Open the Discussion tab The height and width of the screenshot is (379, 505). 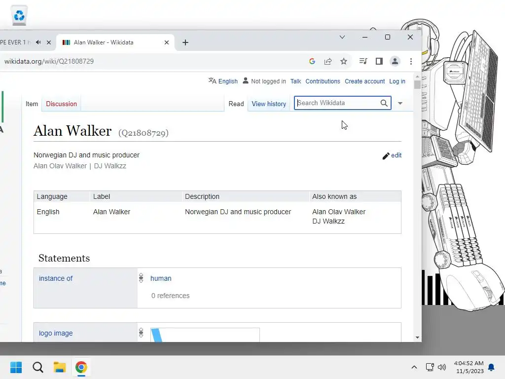pos(61,104)
